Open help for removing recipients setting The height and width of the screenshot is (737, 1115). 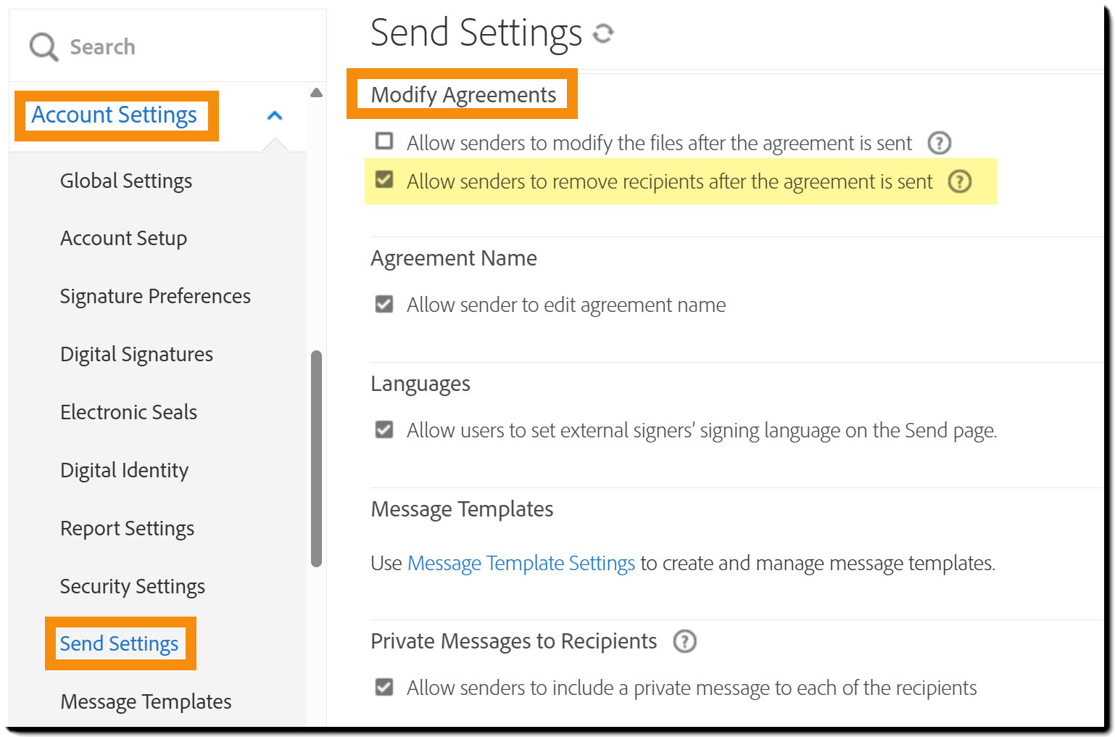(x=959, y=182)
